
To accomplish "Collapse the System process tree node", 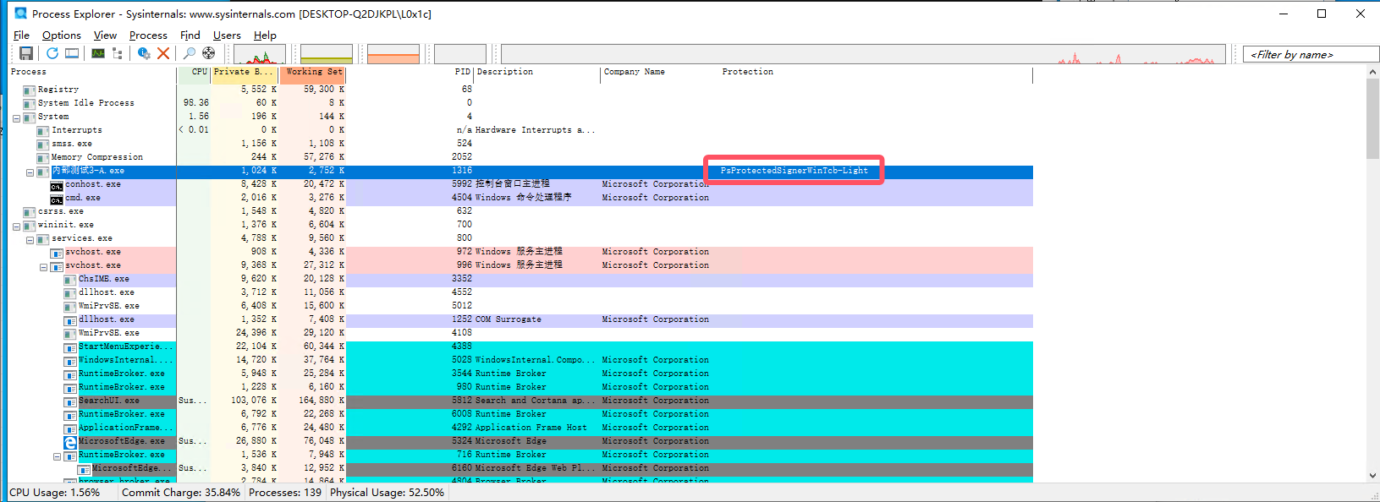I will pos(16,118).
